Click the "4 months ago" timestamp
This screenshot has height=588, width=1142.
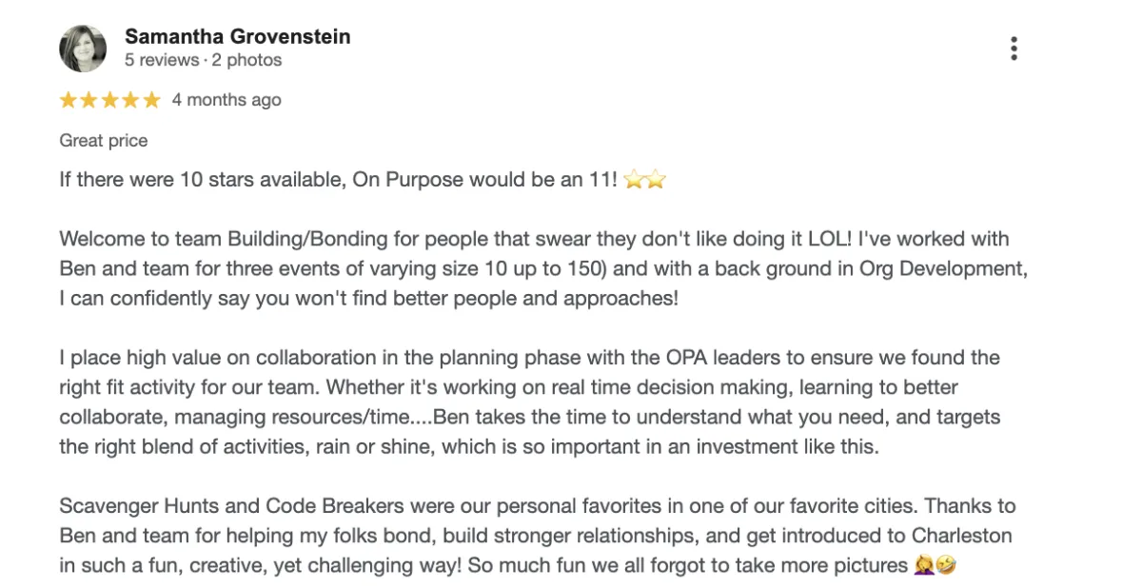(226, 100)
